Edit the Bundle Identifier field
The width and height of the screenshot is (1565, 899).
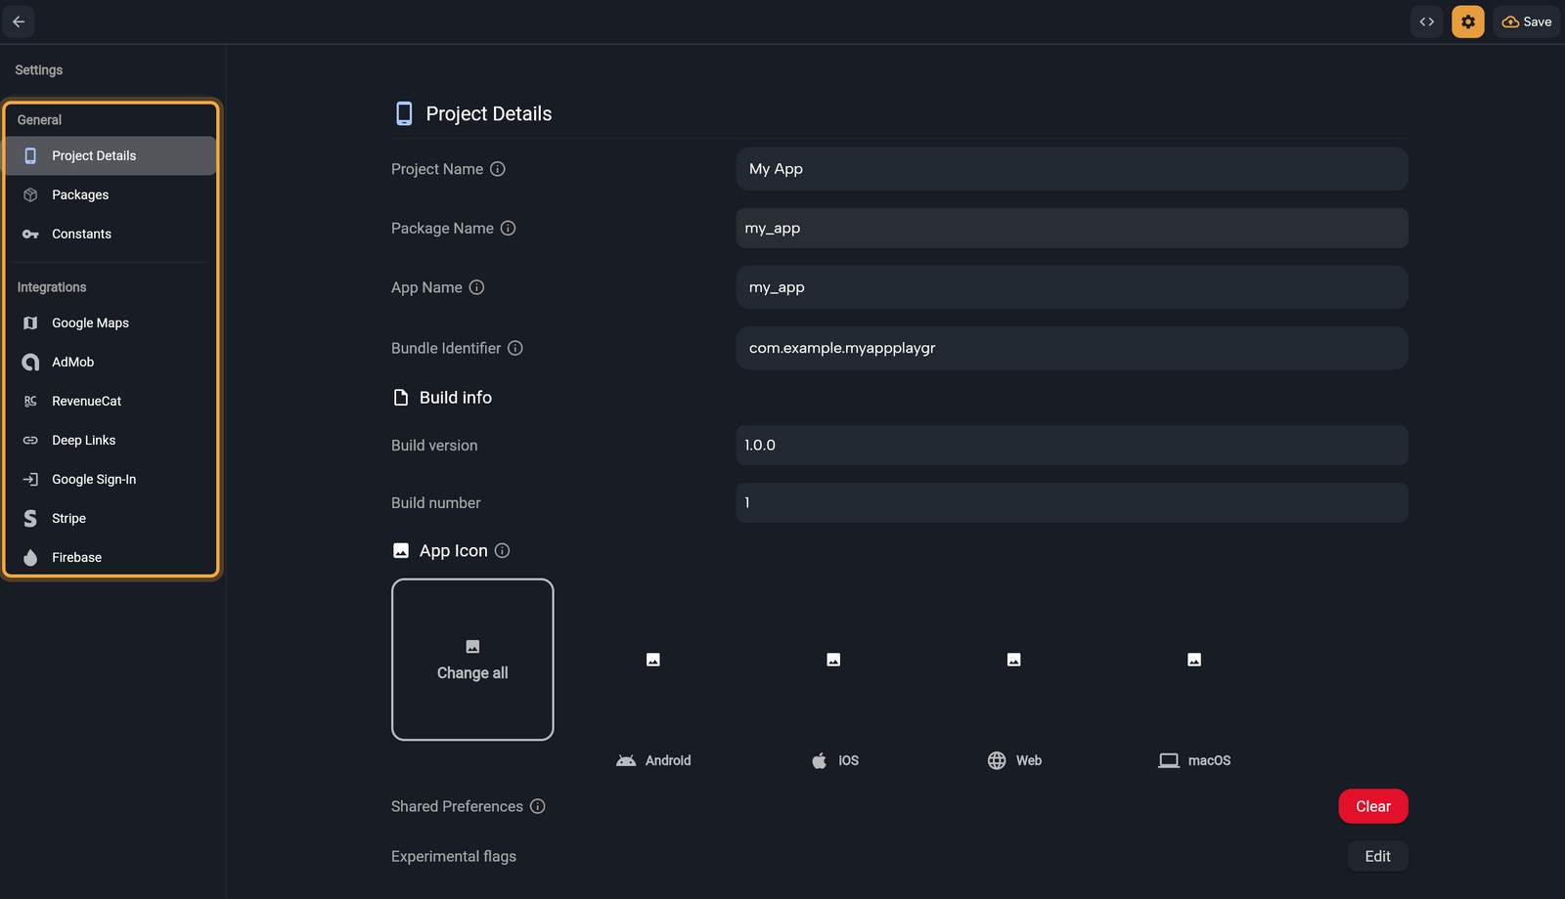(x=1072, y=348)
